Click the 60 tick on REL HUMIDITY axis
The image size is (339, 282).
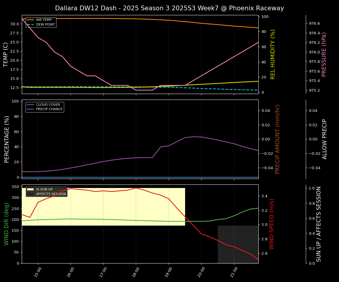264,47
